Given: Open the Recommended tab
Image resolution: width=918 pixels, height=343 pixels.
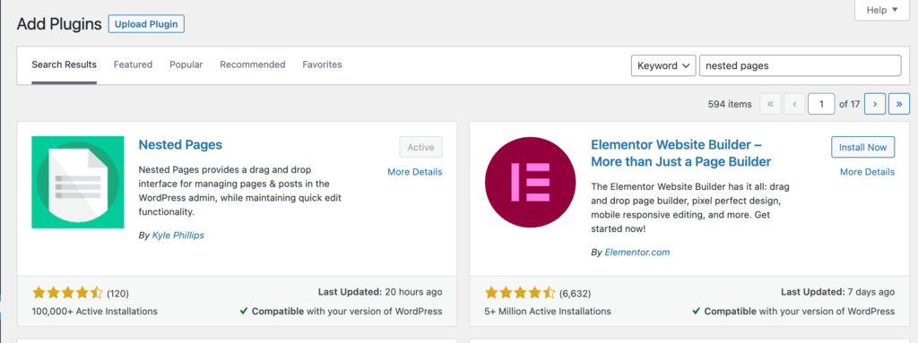Looking at the screenshot, I should pyautogui.click(x=252, y=64).
